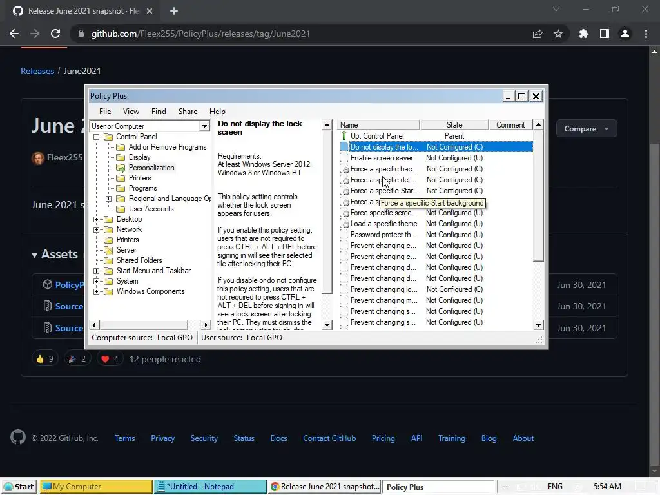Image resolution: width=660 pixels, height=495 pixels.
Task: Click the tree pane right scroll arrow
Action: tap(206, 325)
